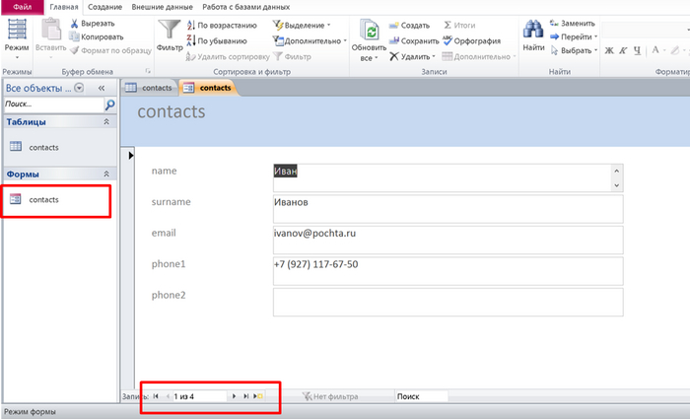Collapse the Формы group in navigation pane
Viewport: 690px width, 419px height.
[106, 175]
